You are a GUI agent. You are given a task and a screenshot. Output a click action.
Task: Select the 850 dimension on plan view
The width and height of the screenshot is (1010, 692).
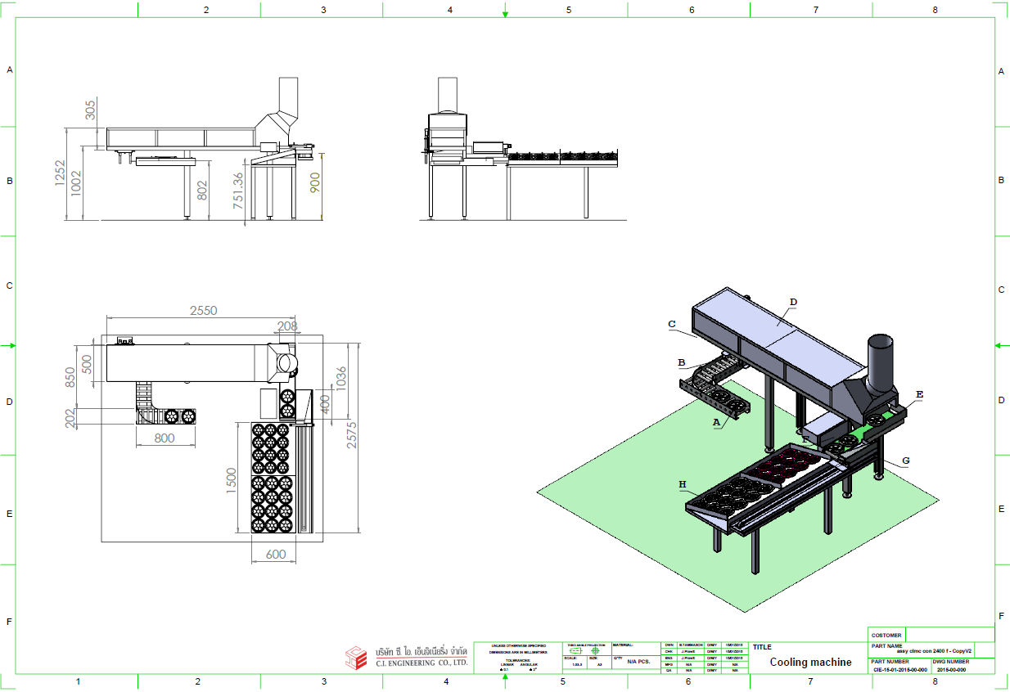pos(70,375)
